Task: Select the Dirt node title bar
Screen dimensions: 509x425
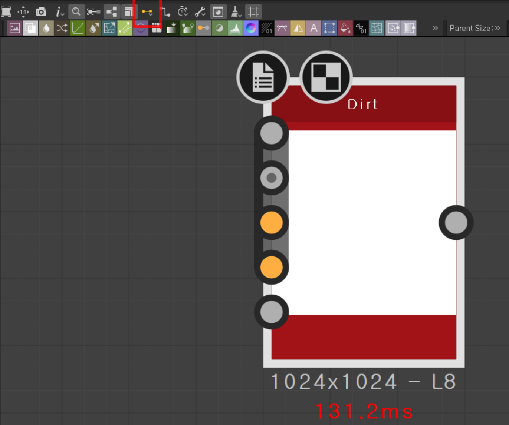Action: click(364, 104)
